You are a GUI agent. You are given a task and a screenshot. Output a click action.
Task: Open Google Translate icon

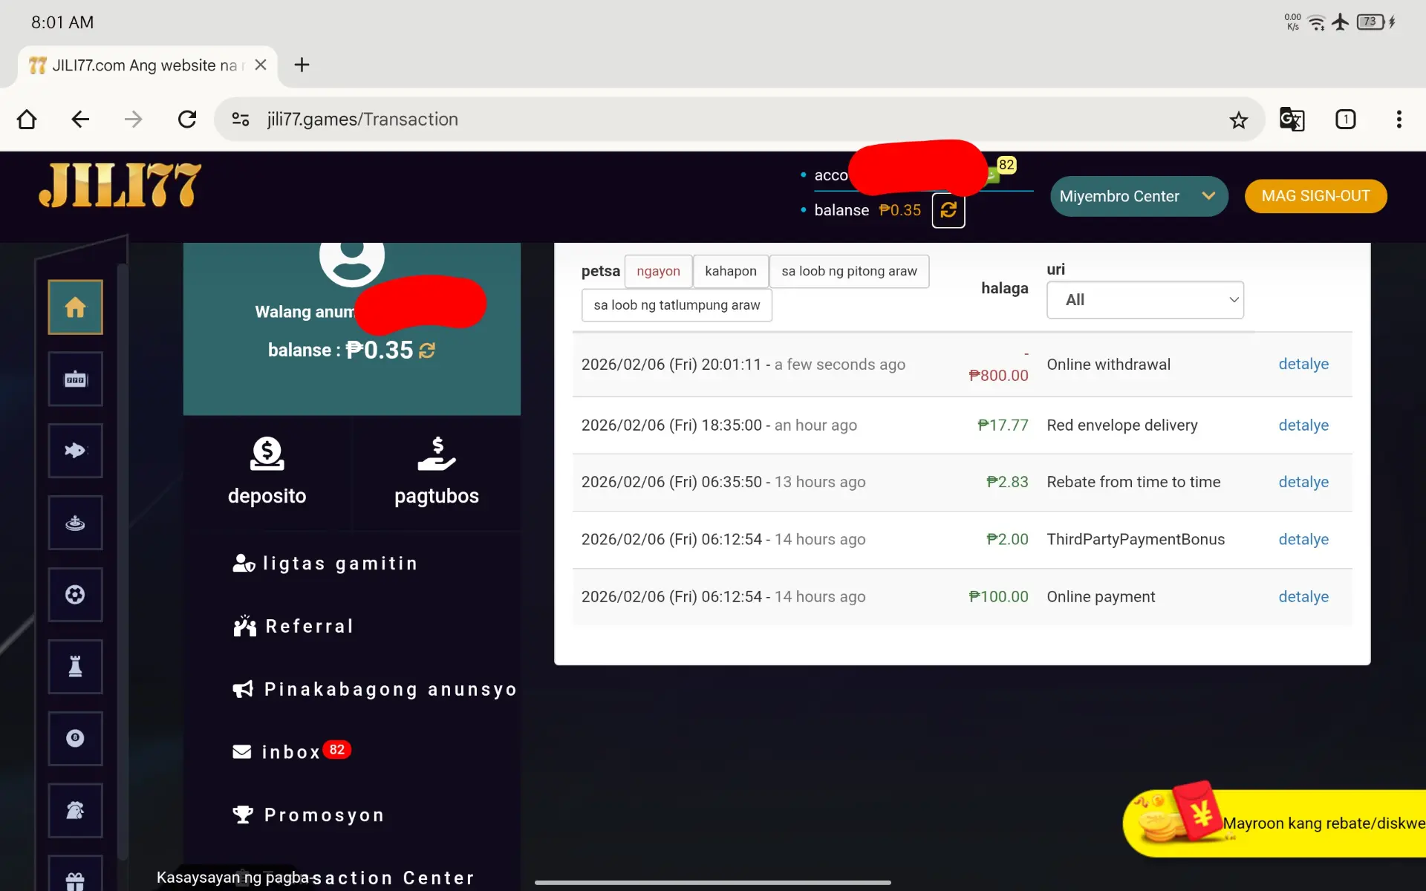1292,120
